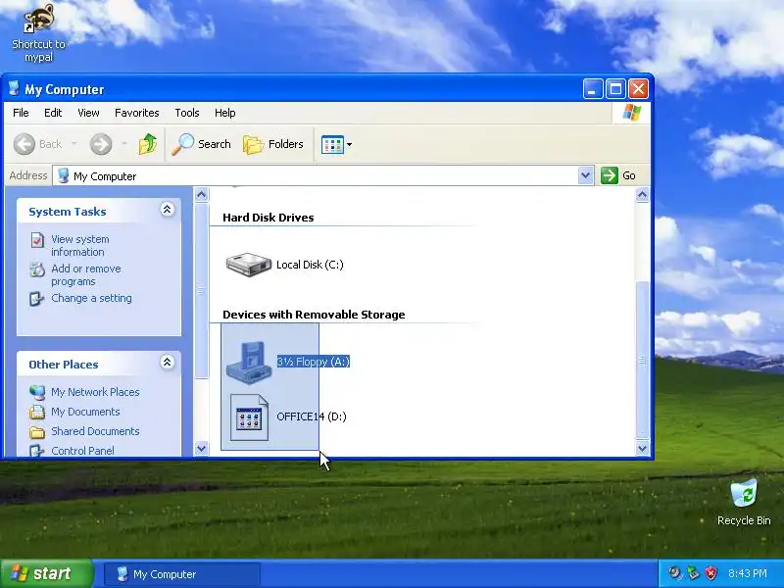Open the File menu
The image size is (784, 588).
21,113
